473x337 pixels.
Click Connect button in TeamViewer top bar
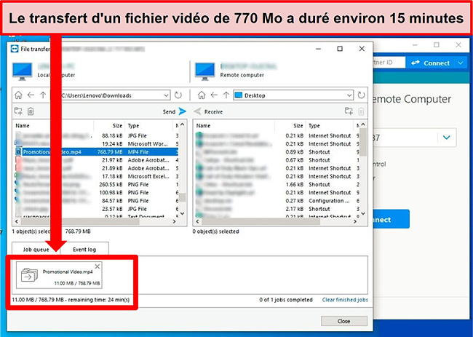pos(431,63)
